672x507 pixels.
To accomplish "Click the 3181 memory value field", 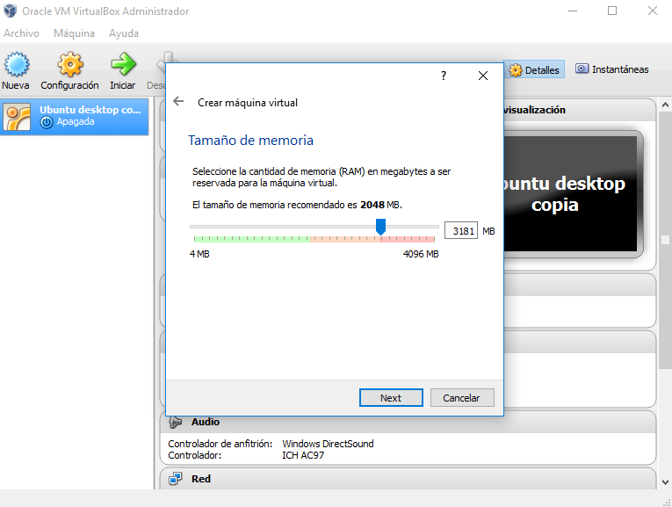I will (461, 230).
